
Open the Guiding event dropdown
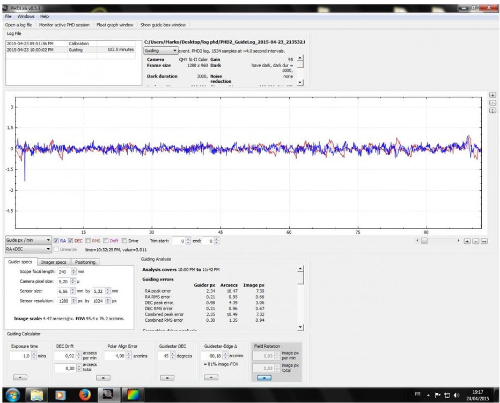161,51
